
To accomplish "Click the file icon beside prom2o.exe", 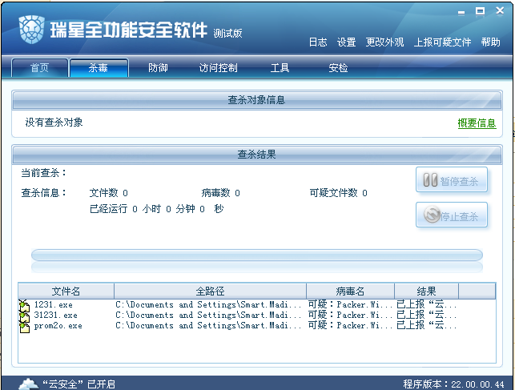I will click(x=24, y=327).
